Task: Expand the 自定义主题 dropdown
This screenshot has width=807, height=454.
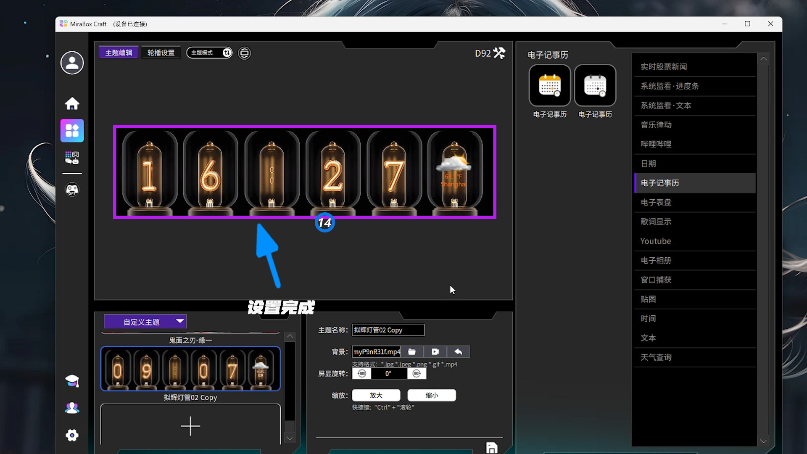Action: click(x=145, y=322)
